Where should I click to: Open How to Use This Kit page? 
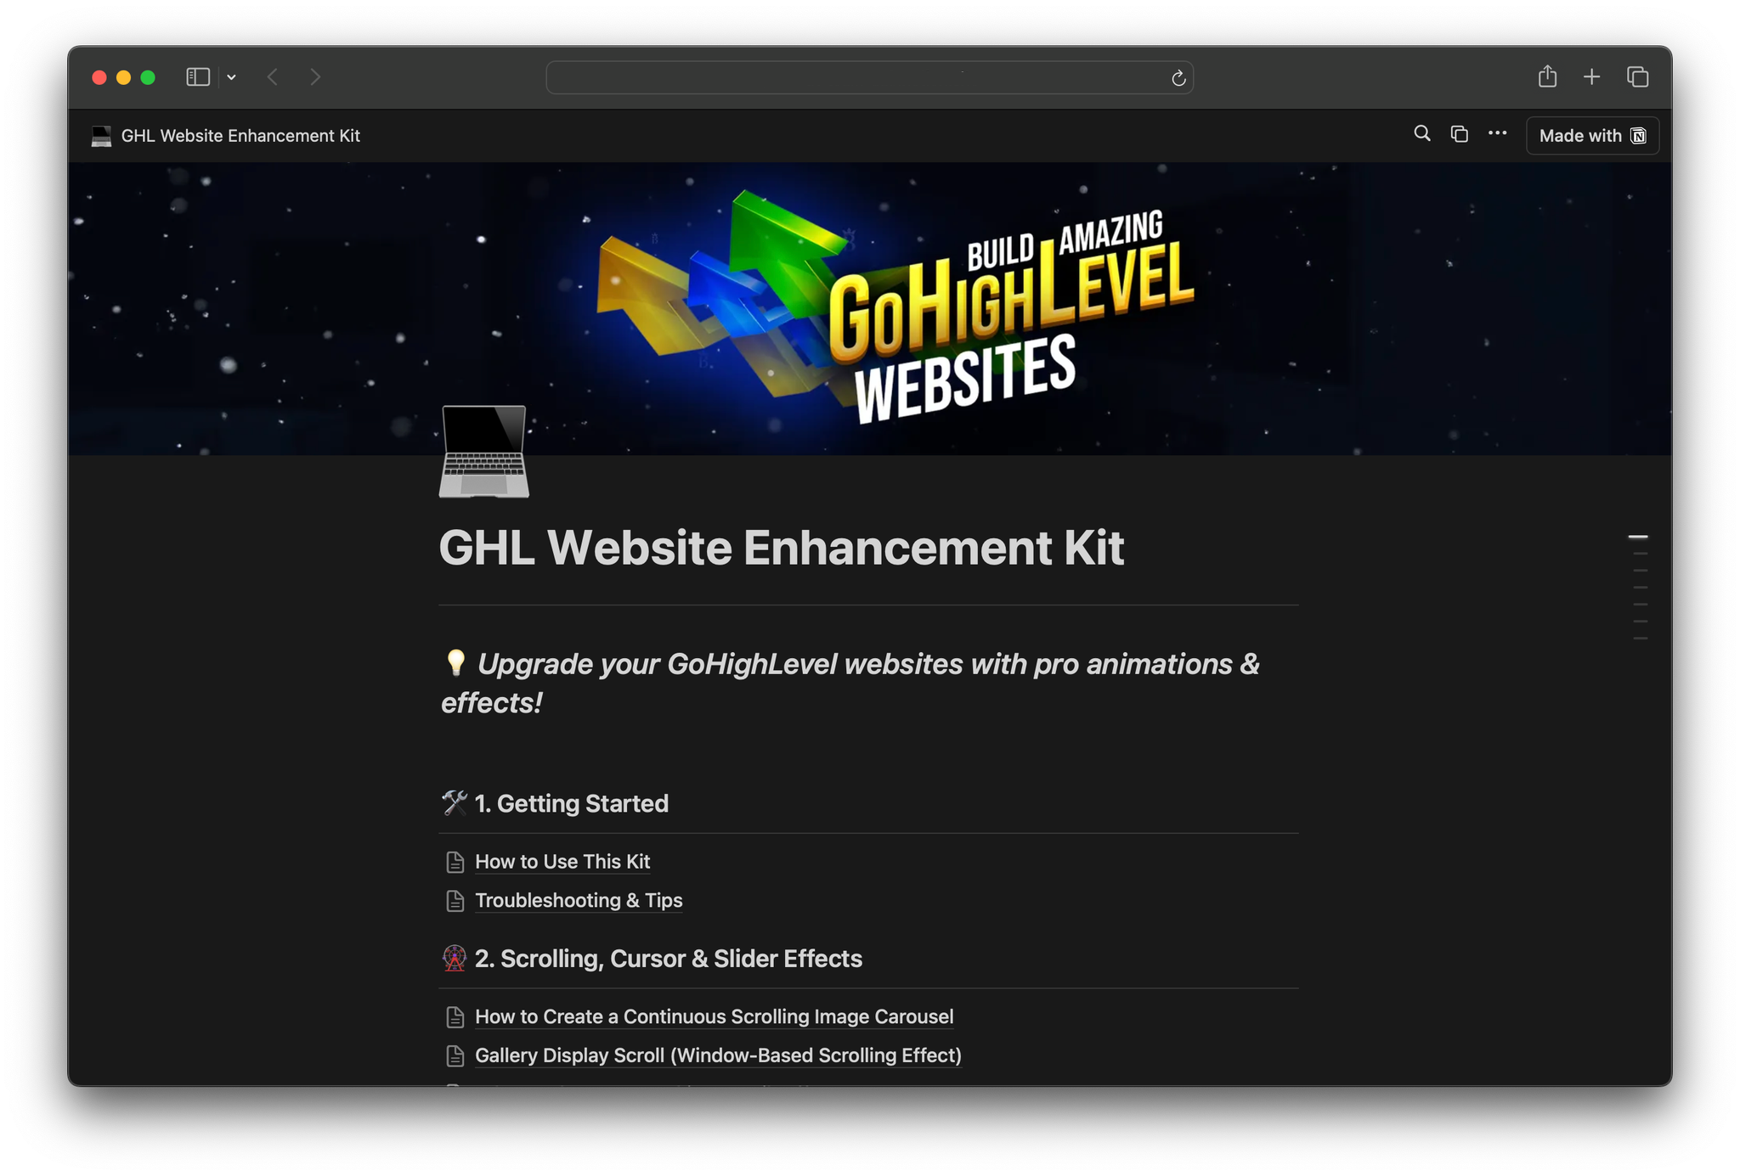pos(562,861)
